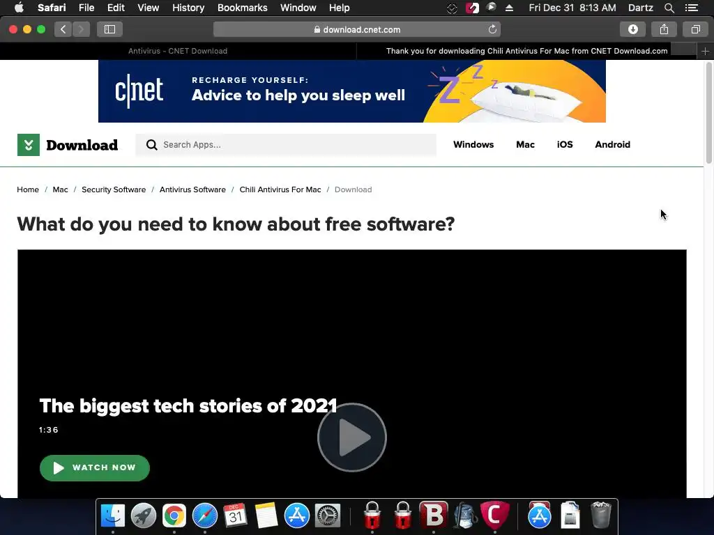This screenshot has width=714, height=535.
Task: Show all tabs overview button
Action: pyautogui.click(x=695, y=29)
